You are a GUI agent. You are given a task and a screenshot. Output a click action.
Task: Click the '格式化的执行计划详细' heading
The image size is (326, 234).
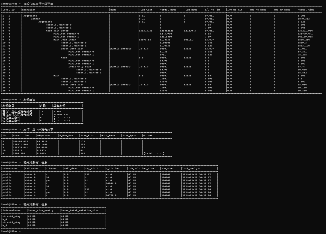[x=38, y=4]
